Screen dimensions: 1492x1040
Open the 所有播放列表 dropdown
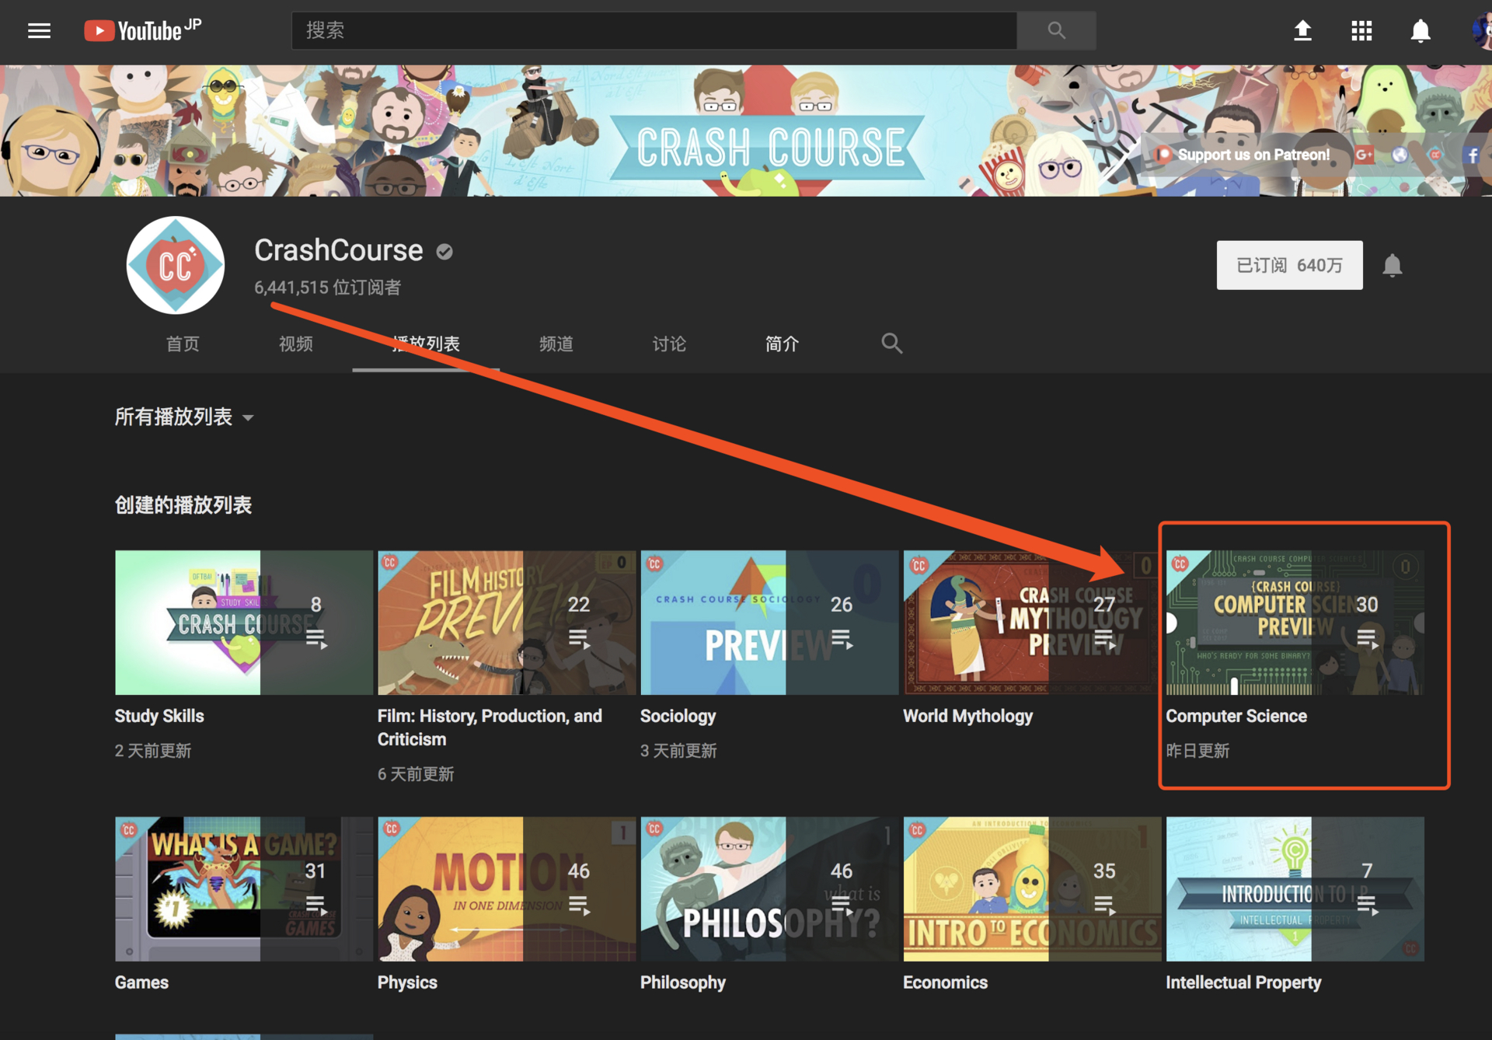coord(184,417)
